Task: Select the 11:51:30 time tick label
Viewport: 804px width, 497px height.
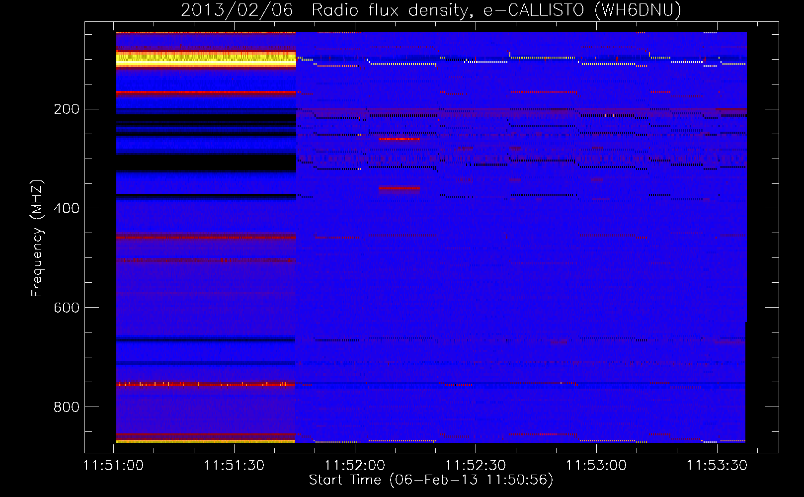Action: (x=234, y=466)
